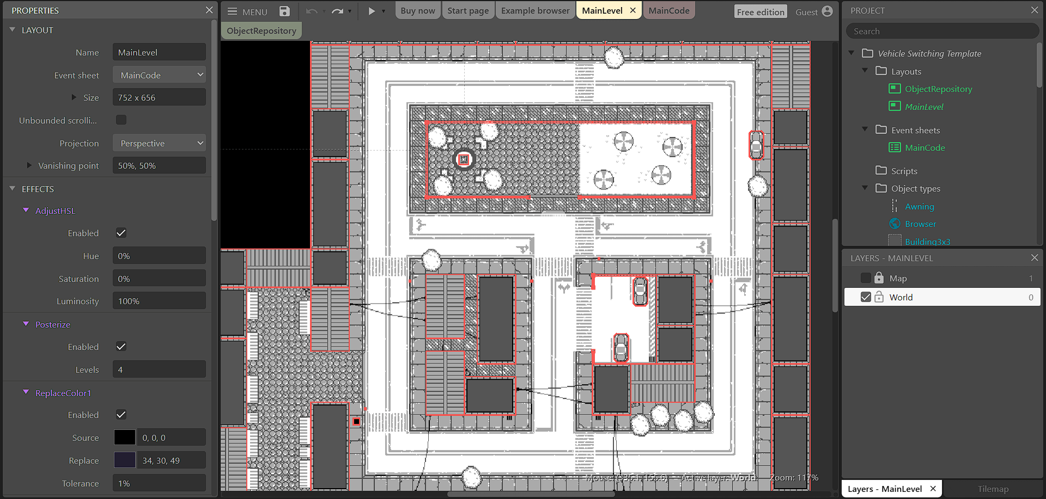The height and width of the screenshot is (499, 1046).
Task: Switch to the MainCode tab
Action: (x=668, y=10)
